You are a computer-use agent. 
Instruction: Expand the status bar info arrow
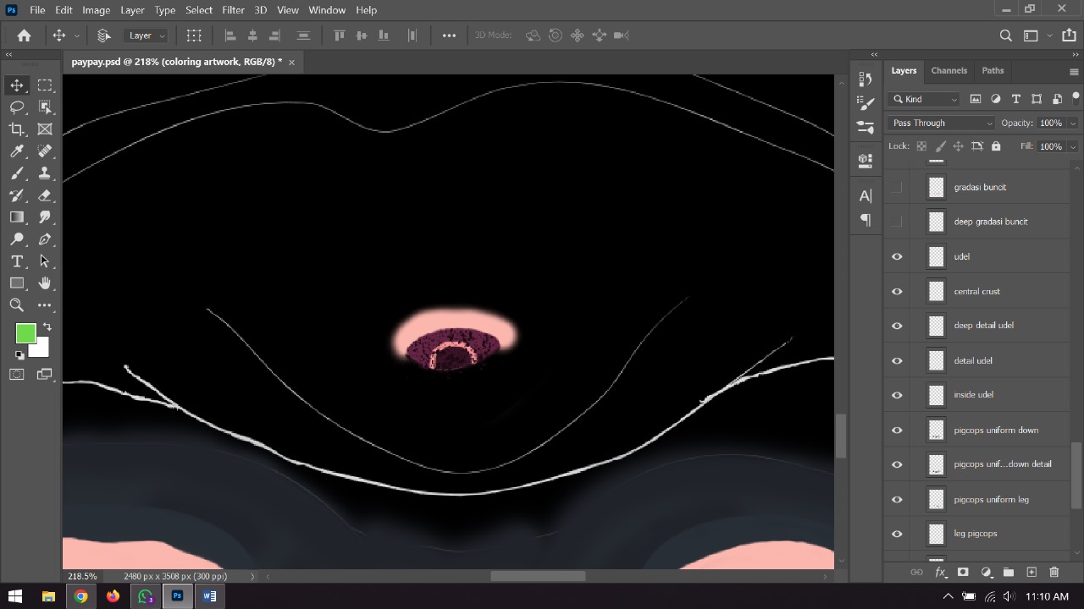pos(252,576)
